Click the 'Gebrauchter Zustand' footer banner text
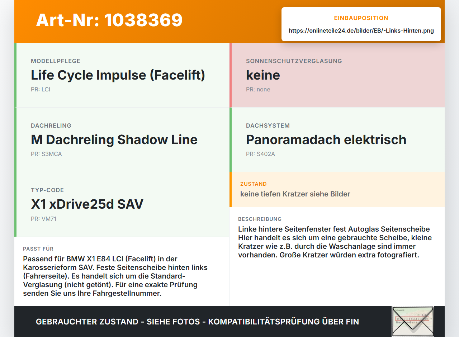This screenshot has width=459, height=337. point(197,322)
